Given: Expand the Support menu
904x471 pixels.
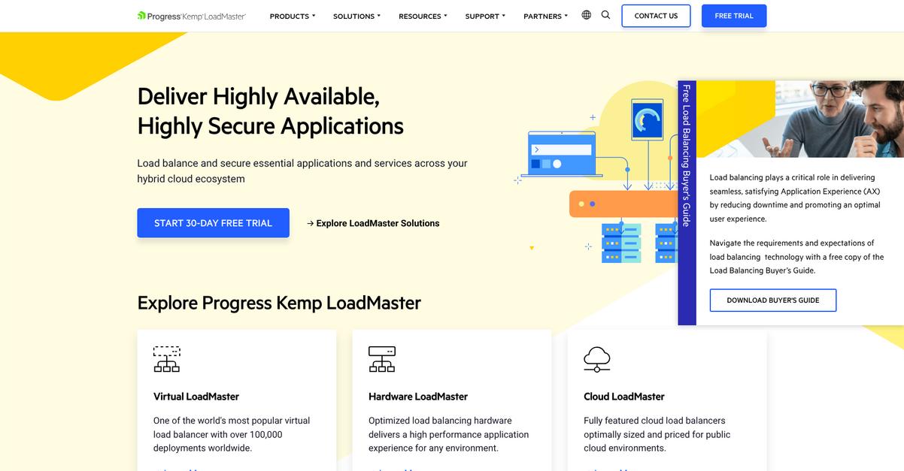Looking at the screenshot, I should pyautogui.click(x=485, y=16).
